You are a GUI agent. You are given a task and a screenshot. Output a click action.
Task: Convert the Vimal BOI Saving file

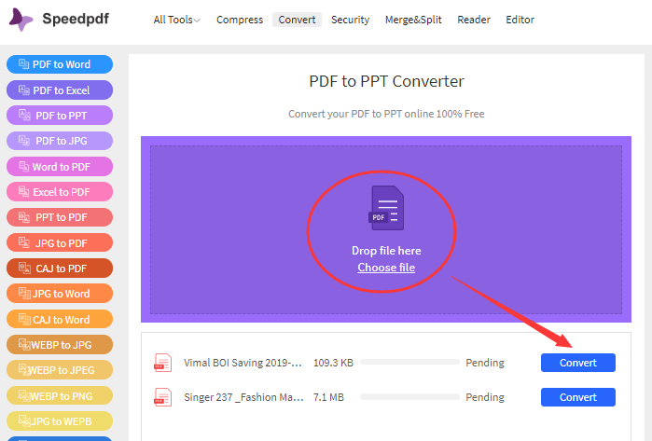pyautogui.click(x=578, y=363)
